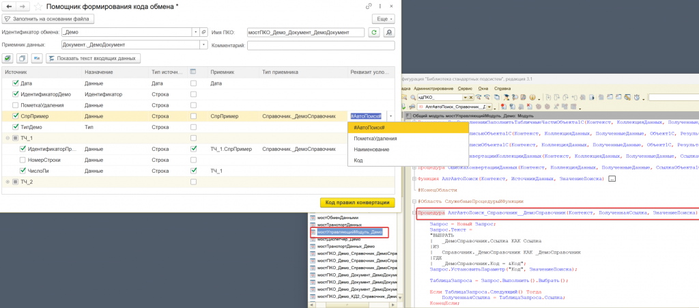Expand the ТЧ_2 tree group
Image resolution: width=699 pixels, height=308 pixels.
coord(8,182)
